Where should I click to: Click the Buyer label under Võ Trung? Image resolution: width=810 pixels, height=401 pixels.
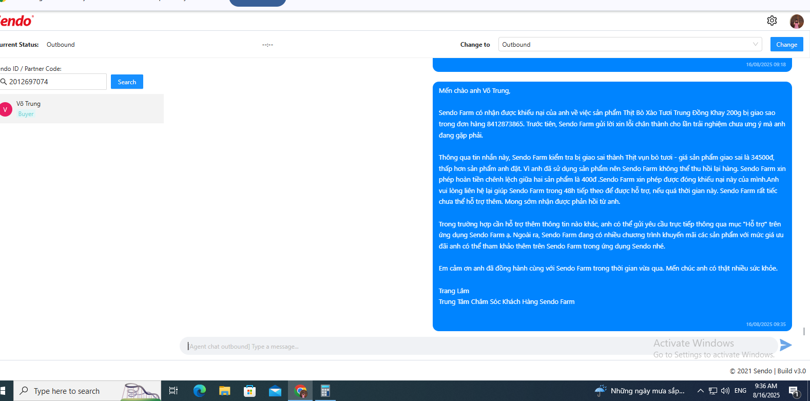(x=26, y=114)
